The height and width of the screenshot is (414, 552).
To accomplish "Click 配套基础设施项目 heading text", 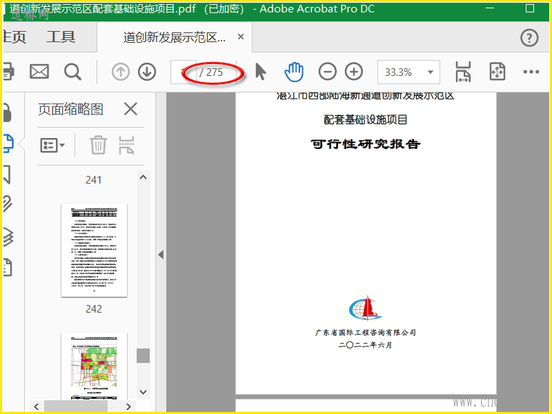I will (x=366, y=119).
